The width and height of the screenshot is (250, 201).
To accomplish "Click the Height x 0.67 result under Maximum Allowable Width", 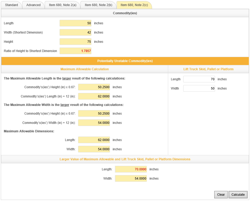I will coord(94,114).
